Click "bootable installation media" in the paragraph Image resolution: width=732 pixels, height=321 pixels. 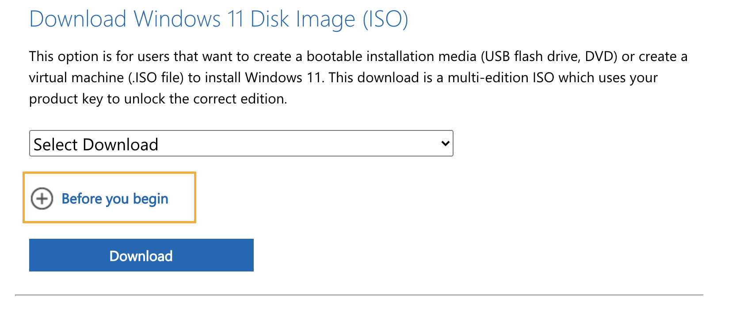tap(391, 57)
